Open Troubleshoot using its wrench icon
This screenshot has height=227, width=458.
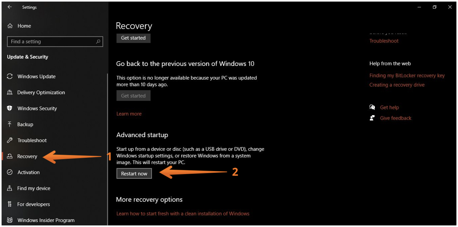point(10,140)
